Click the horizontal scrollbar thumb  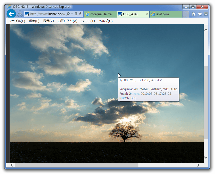(x=77, y=165)
